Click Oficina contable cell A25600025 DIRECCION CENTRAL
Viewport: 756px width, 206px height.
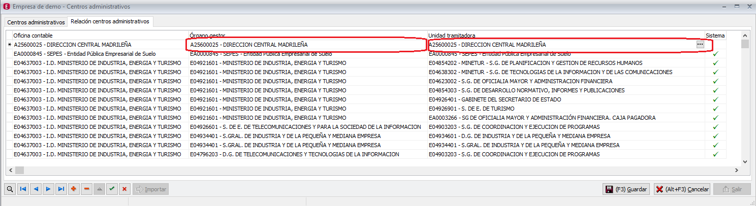100,45
